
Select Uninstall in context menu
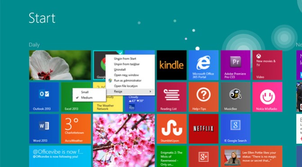[x=130, y=70]
